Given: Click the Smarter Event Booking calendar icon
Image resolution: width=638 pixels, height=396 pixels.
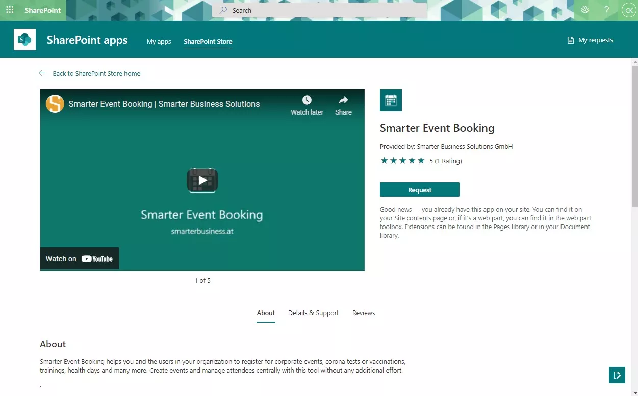Looking at the screenshot, I should (x=391, y=100).
